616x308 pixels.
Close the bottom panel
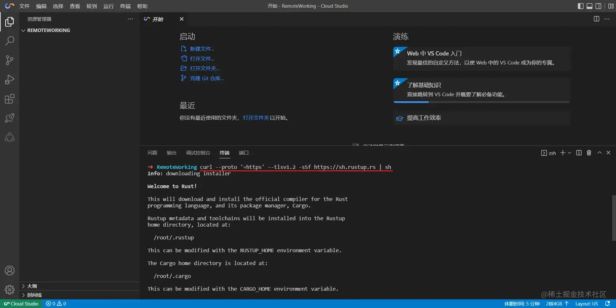pos(608,153)
